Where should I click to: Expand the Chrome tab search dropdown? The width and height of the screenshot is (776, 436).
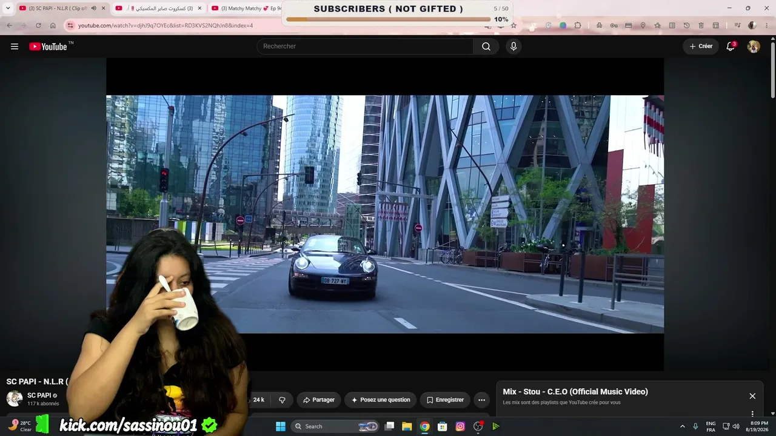8,8
